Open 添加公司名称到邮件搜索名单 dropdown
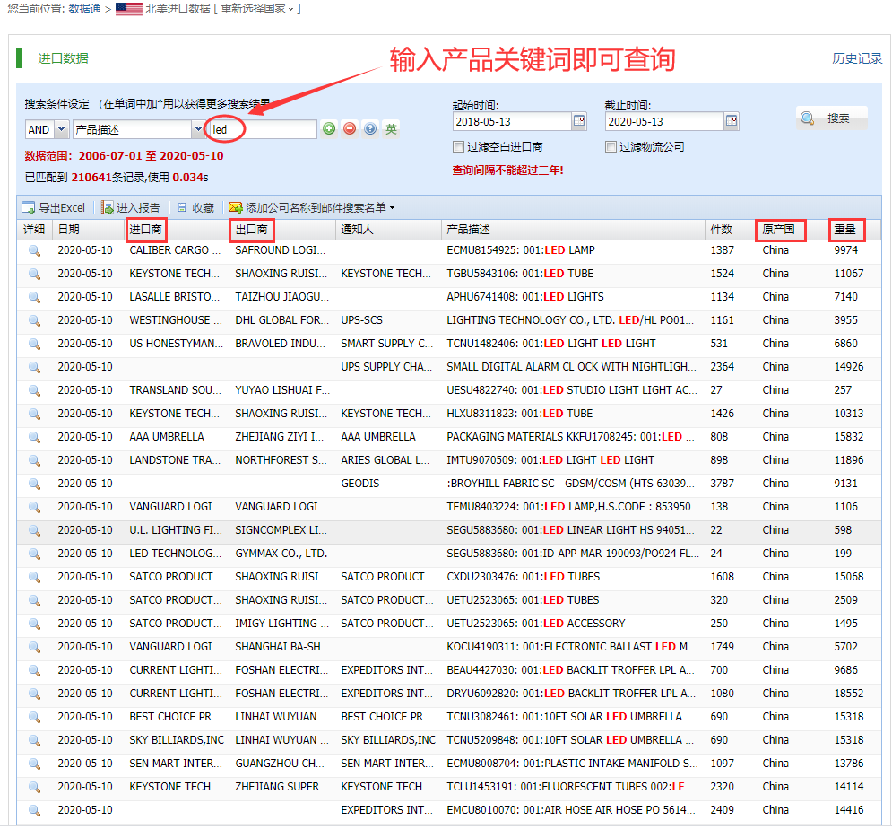The width and height of the screenshot is (892, 829). point(312,208)
